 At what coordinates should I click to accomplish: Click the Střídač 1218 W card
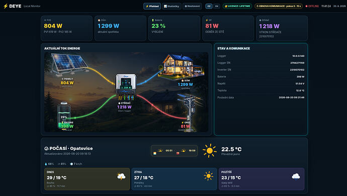tap(282, 28)
